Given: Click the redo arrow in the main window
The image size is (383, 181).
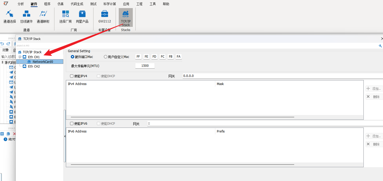Looking at the screenshot, I should (x=8, y=44).
